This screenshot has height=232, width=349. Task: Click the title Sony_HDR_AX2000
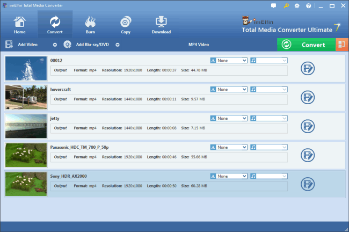[69, 176]
